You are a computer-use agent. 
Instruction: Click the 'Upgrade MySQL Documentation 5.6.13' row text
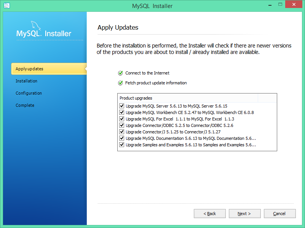pyautogui.click(x=191, y=138)
